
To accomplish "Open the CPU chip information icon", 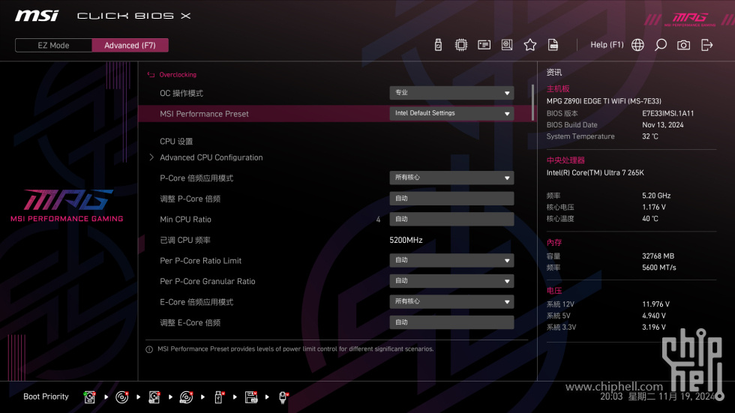I will tap(460, 45).
